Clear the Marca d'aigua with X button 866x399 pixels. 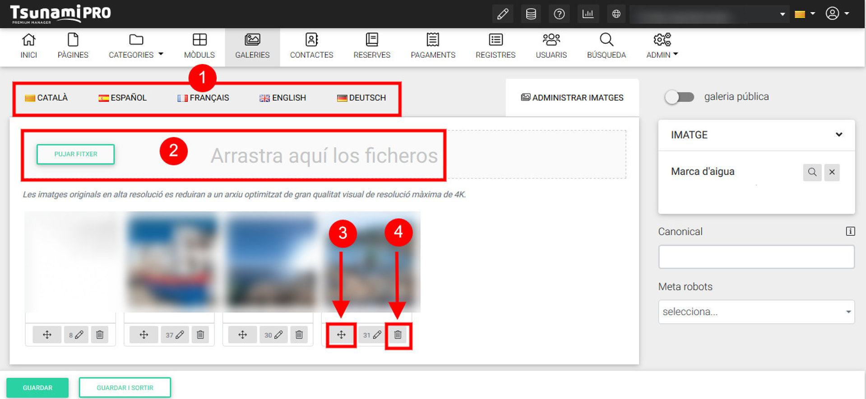(x=832, y=172)
